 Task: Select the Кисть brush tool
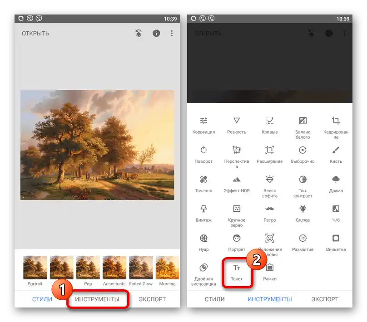point(336,155)
